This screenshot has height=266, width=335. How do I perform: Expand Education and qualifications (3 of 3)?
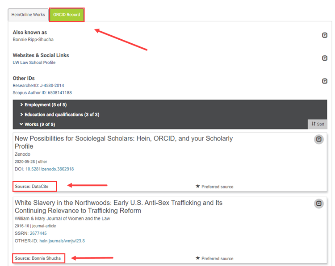(59, 115)
